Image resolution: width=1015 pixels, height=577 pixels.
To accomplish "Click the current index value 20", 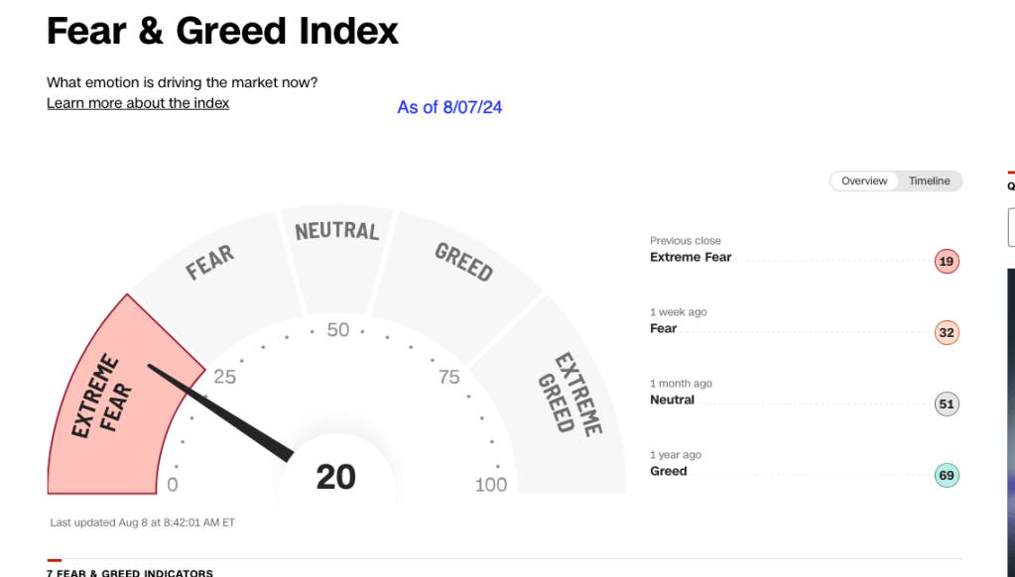I will (x=335, y=478).
